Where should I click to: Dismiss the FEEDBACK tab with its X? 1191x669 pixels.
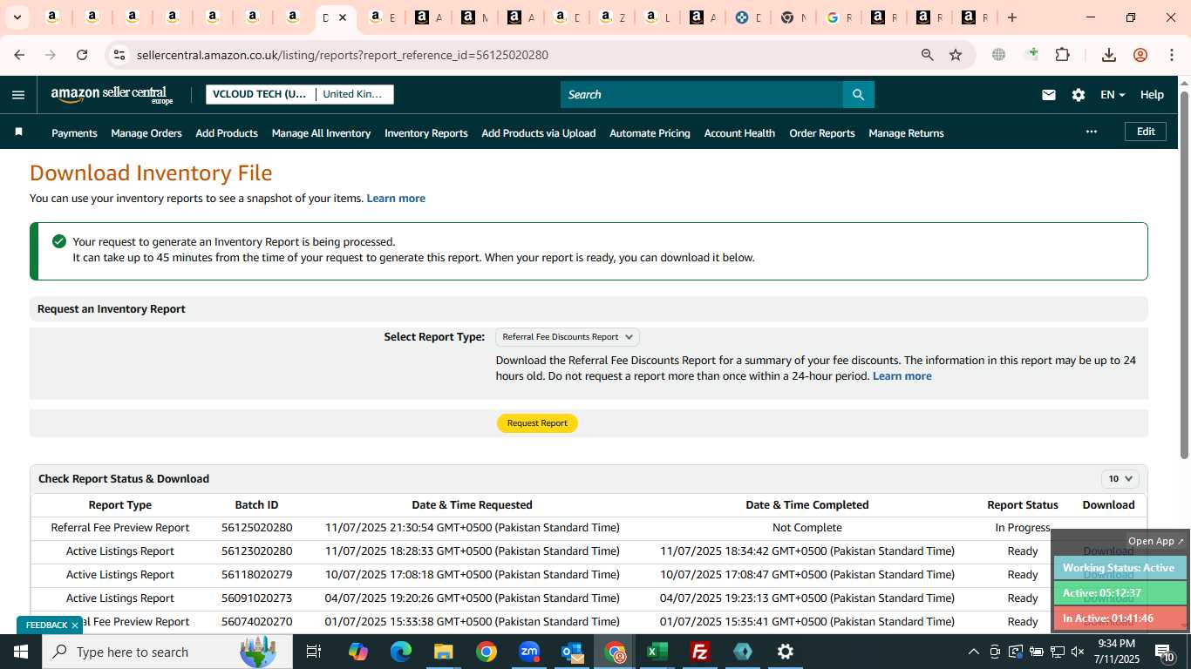click(x=75, y=625)
